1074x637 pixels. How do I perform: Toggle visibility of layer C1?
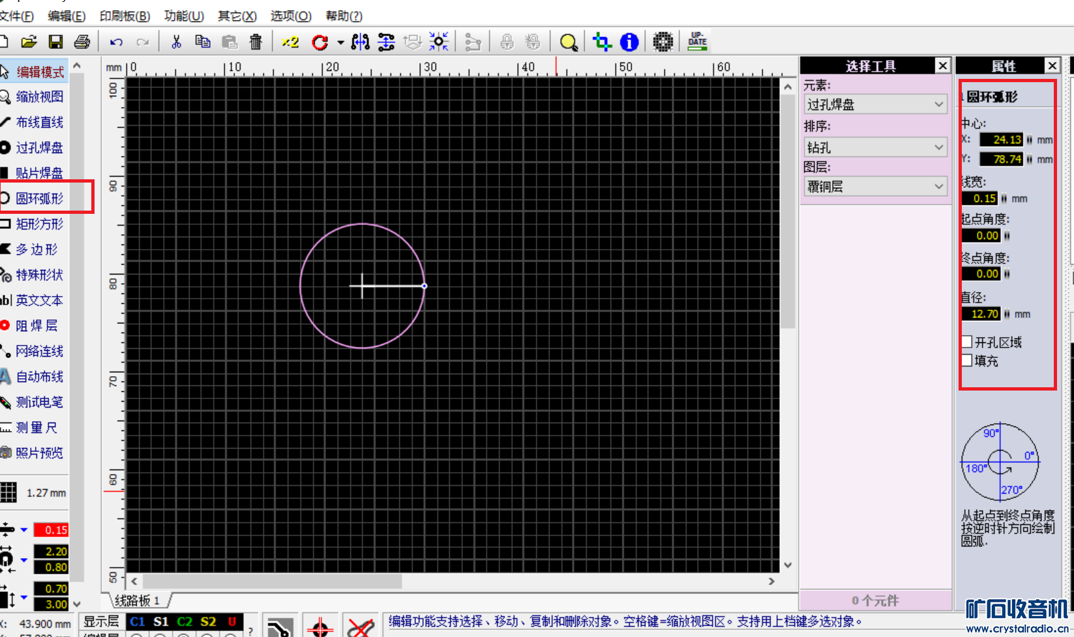(138, 622)
